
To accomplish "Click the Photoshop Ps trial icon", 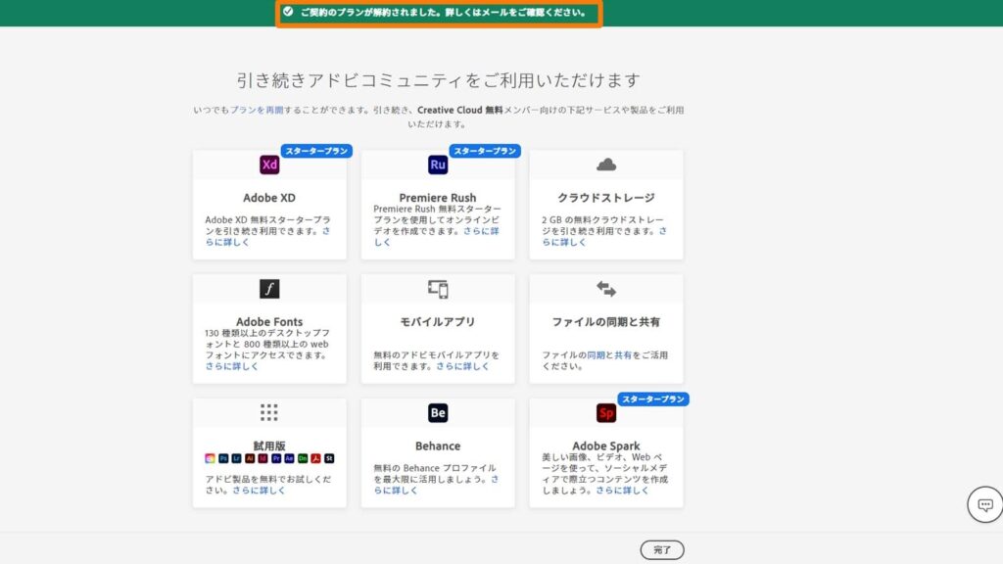I will pos(223,458).
